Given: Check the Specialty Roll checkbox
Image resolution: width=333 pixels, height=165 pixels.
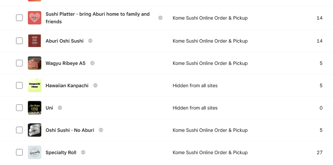Looking at the screenshot, I should coord(19,152).
